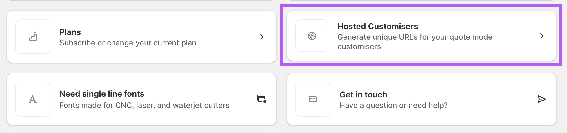The image size is (567, 133).
Task: Open the Plans heading
Action: [70, 32]
